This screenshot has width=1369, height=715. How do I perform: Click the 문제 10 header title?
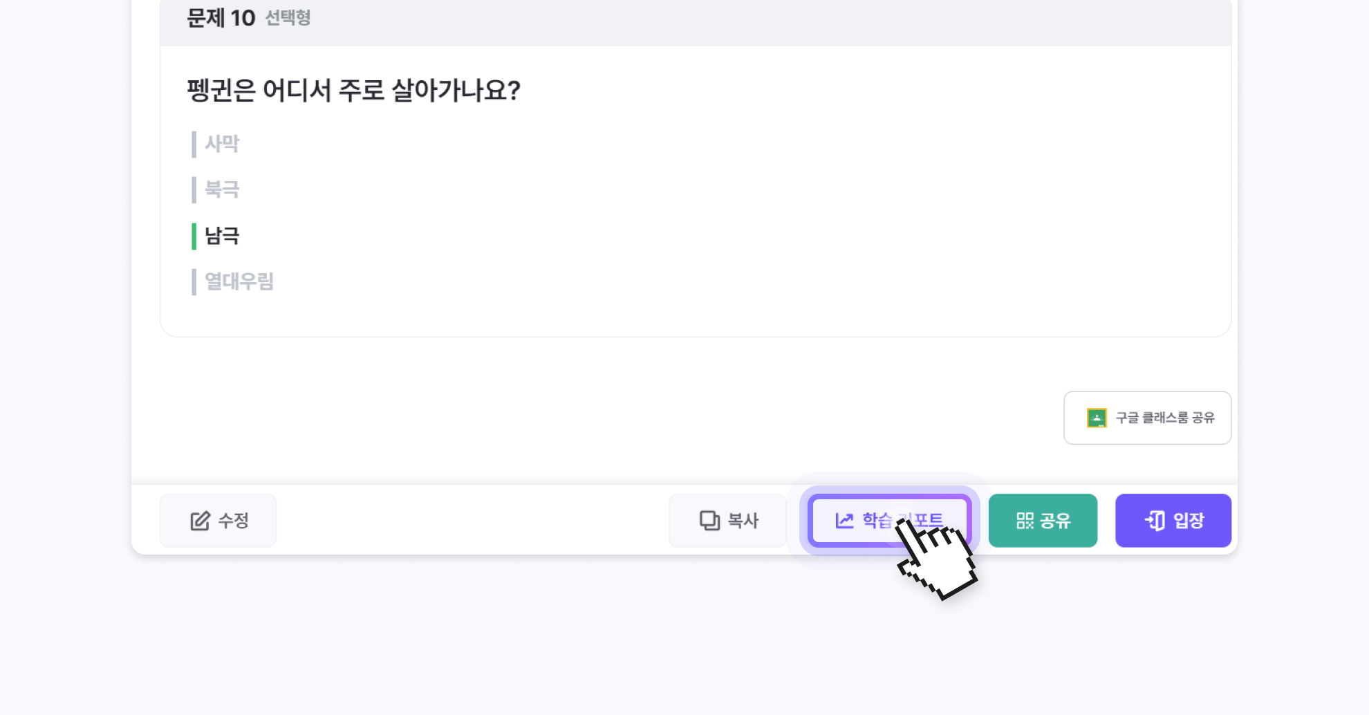[221, 18]
